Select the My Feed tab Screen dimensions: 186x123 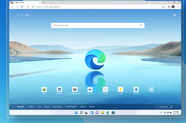pyautogui.click(x=20, y=107)
